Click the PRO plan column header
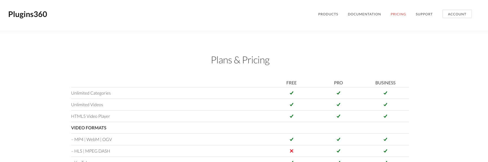Image resolution: width=488 pixels, height=162 pixels. (338, 83)
